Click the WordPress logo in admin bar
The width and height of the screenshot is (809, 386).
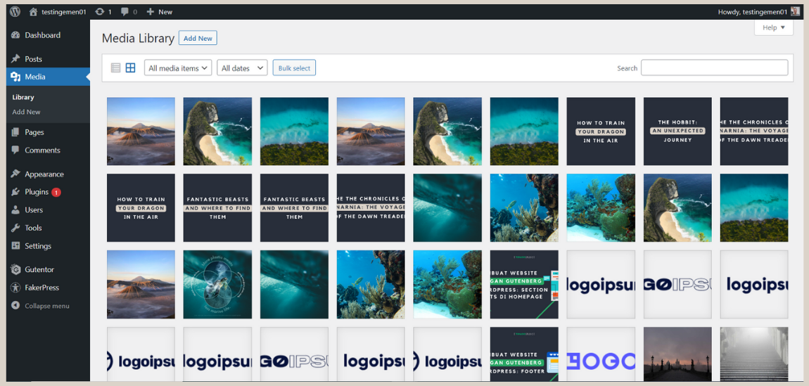click(15, 11)
